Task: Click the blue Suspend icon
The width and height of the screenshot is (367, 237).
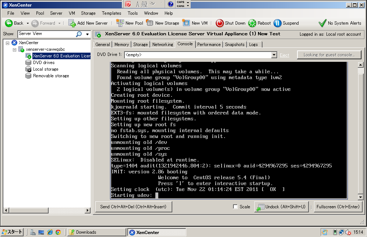Action: pos(277,23)
